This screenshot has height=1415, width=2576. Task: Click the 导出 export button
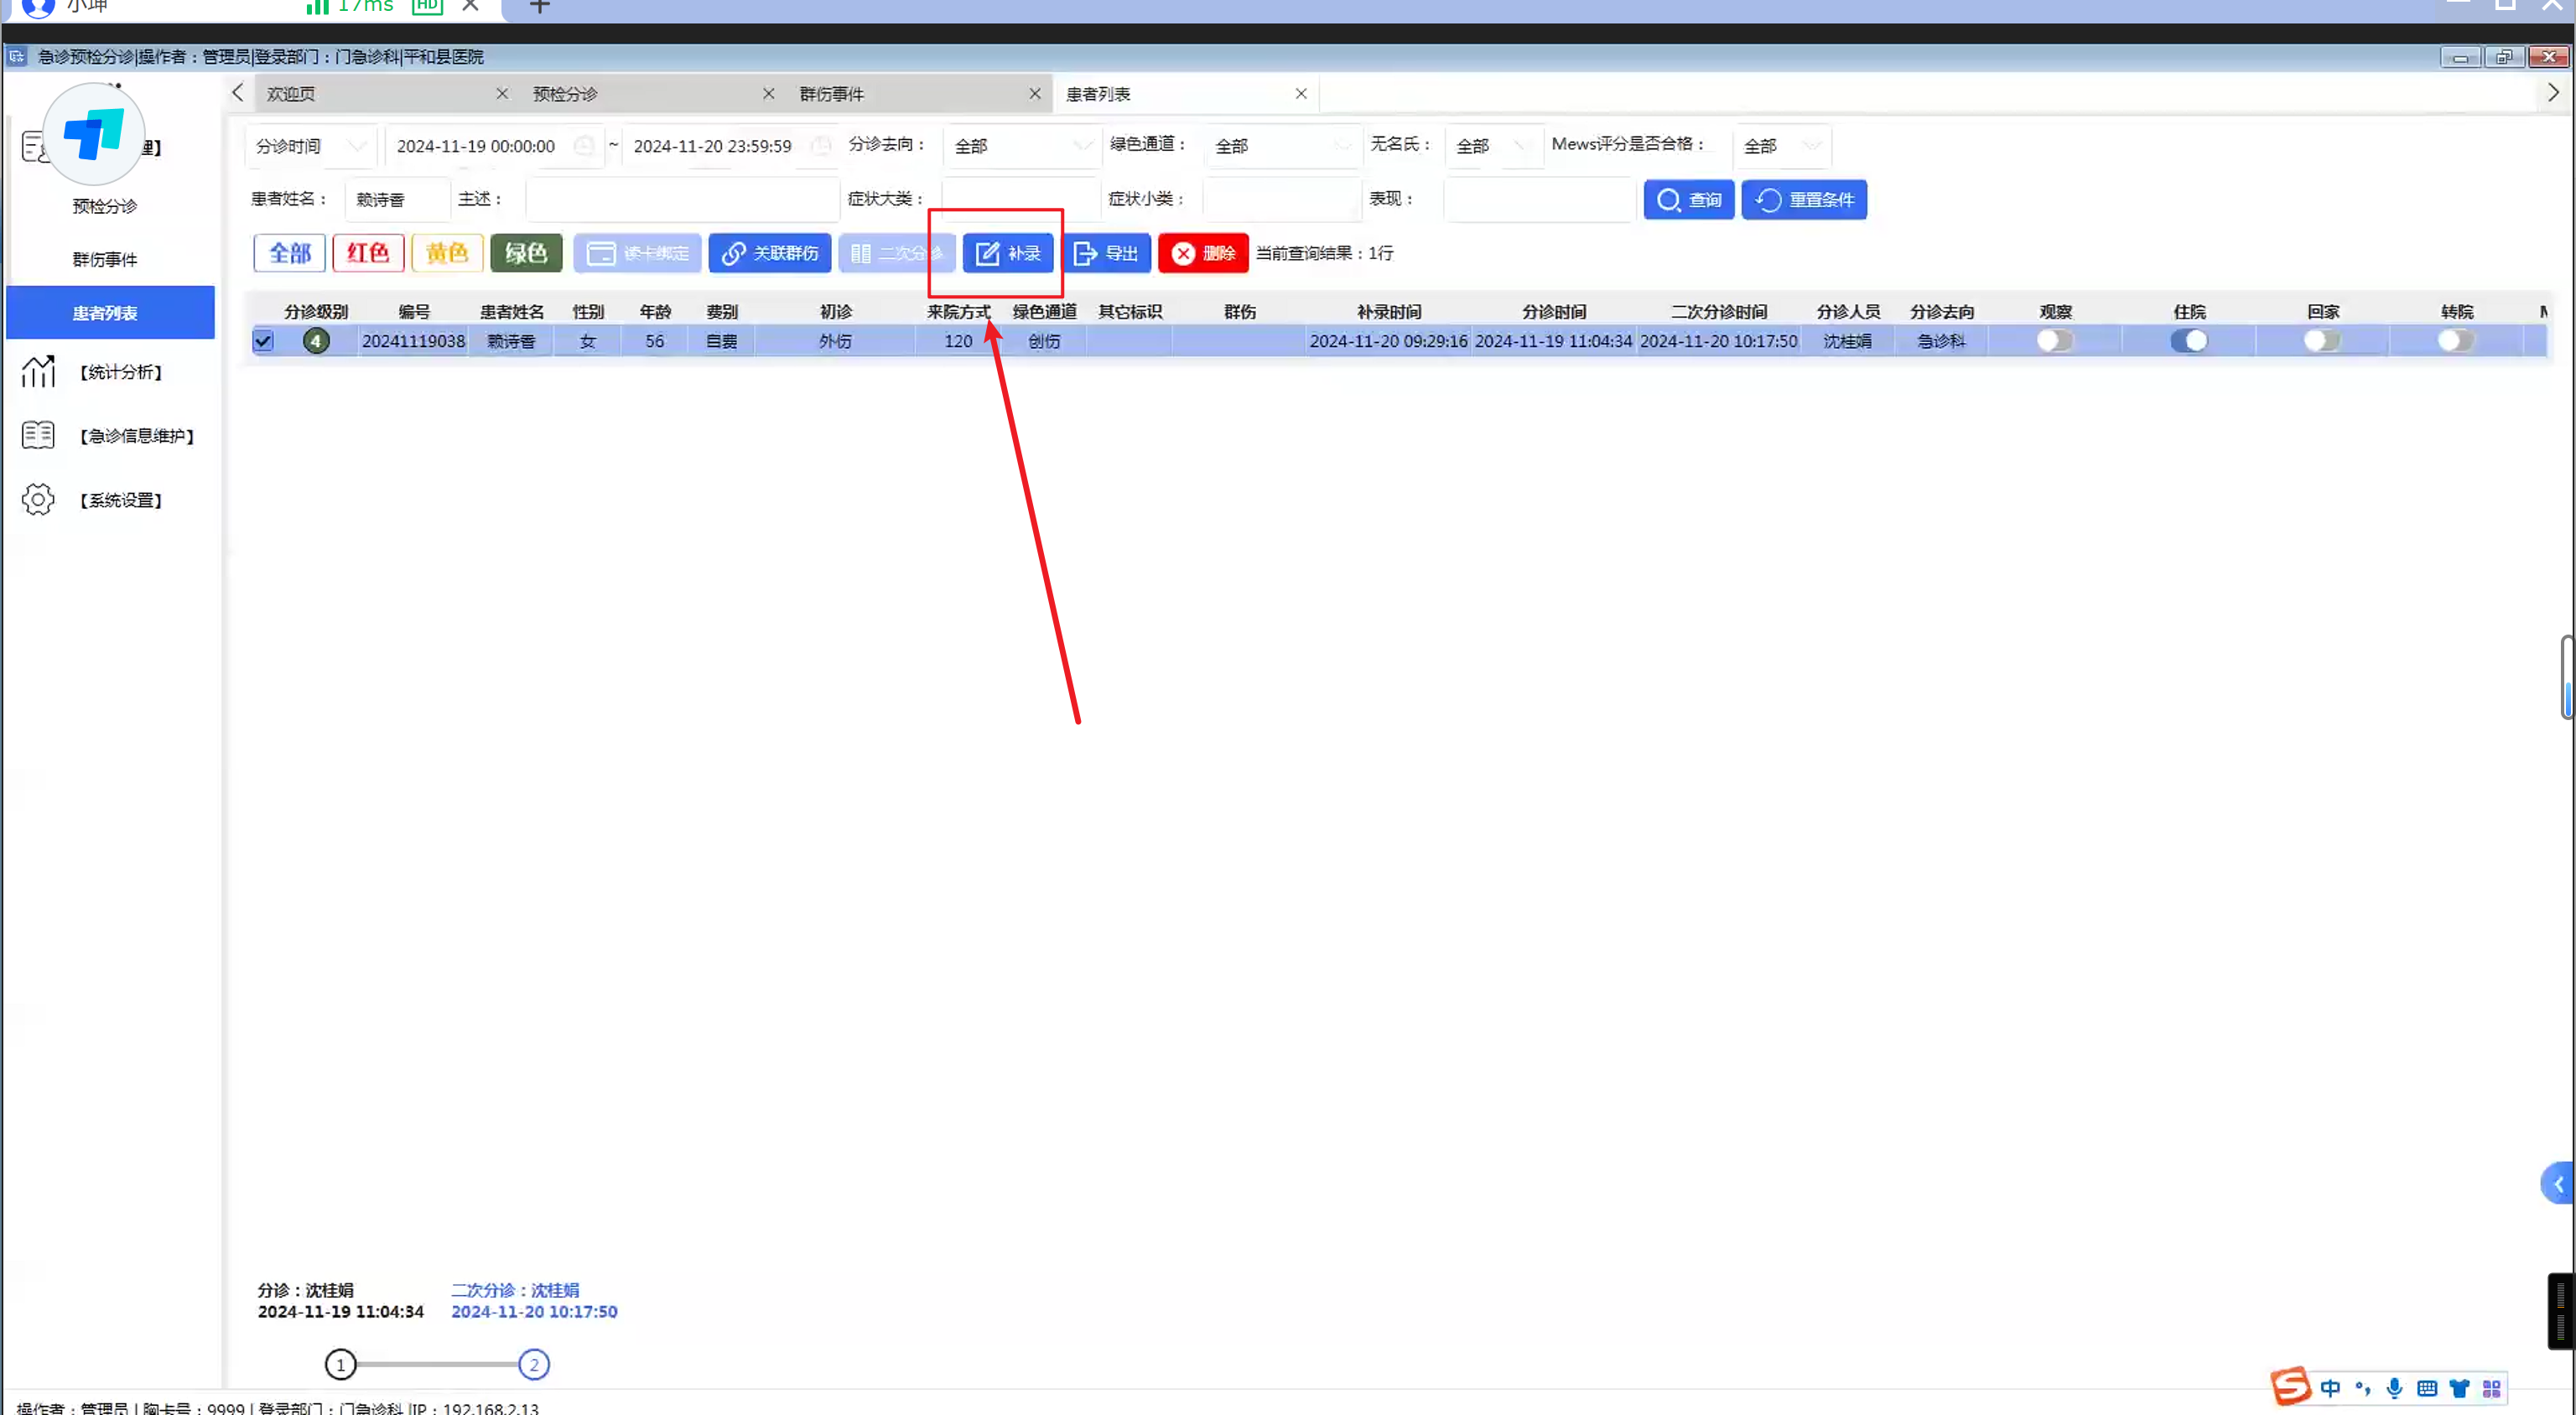click(x=1106, y=253)
